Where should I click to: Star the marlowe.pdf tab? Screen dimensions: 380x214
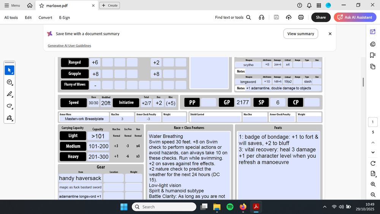click(42, 6)
